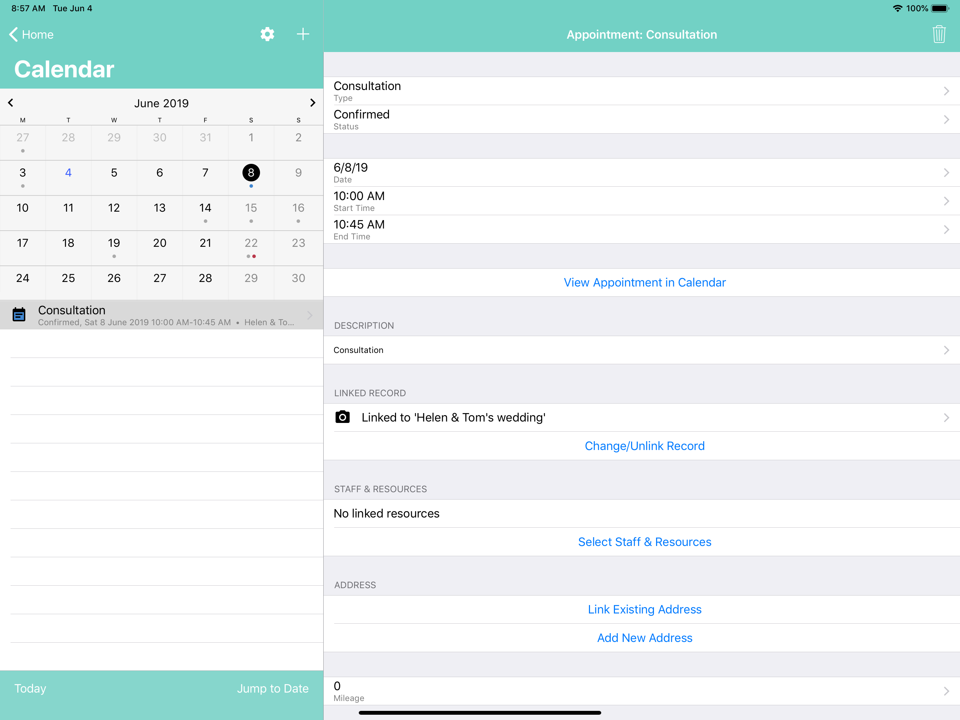Add a new appointment with the plus icon
960x720 pixels.
pos(303,34)
